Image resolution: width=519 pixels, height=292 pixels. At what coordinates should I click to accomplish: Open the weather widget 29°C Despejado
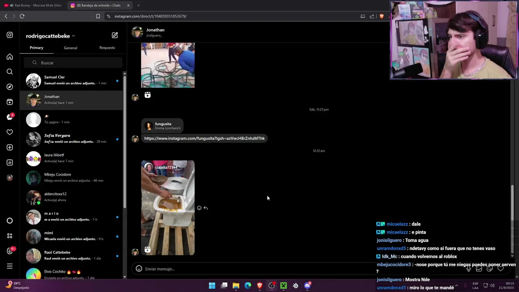pos(17,286)
